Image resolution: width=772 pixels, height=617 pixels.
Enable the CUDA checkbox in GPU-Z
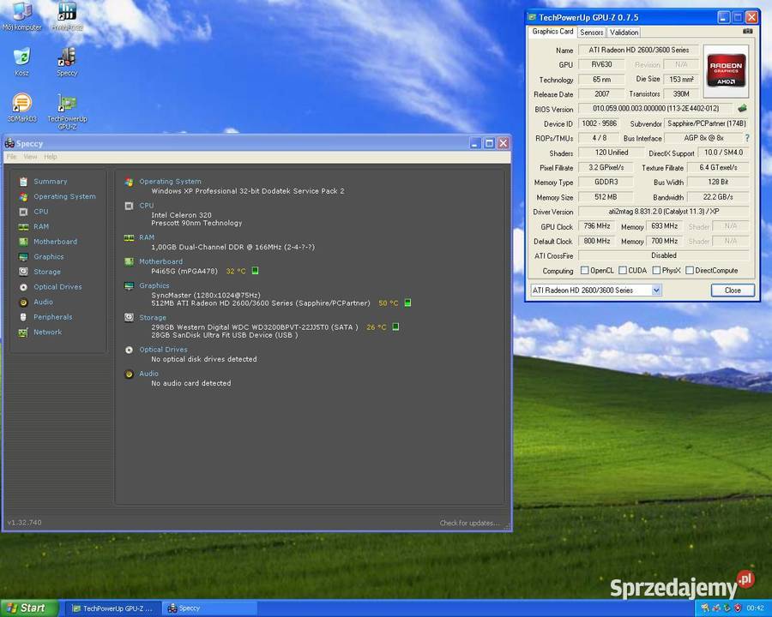coord(623,270)
